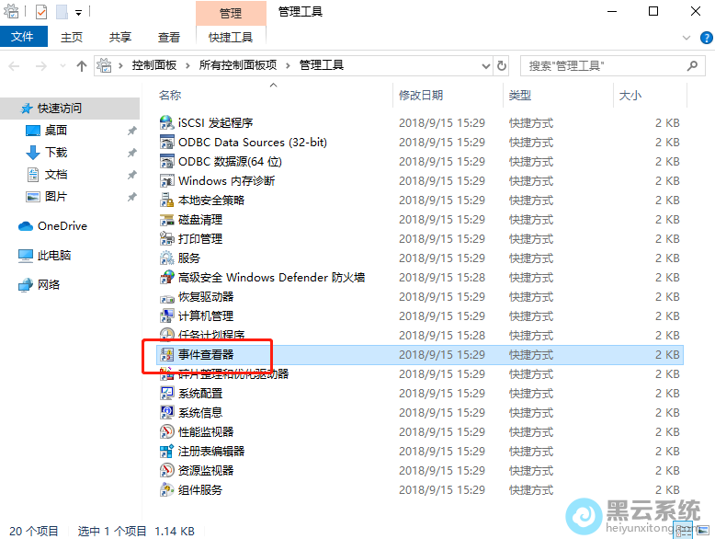
Task: Open the iSCSI 发起程序 shortcut icon
Action: point(166,123)
